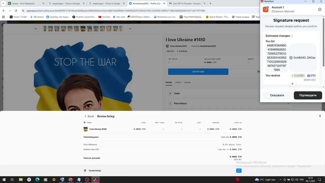Open a new browser tab
Screen dimensions: 325x183
[x=210, y=4]
